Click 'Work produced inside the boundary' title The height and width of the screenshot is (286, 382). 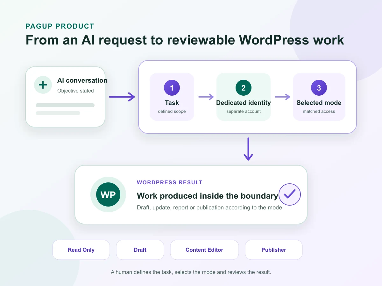tap(208, 196)
